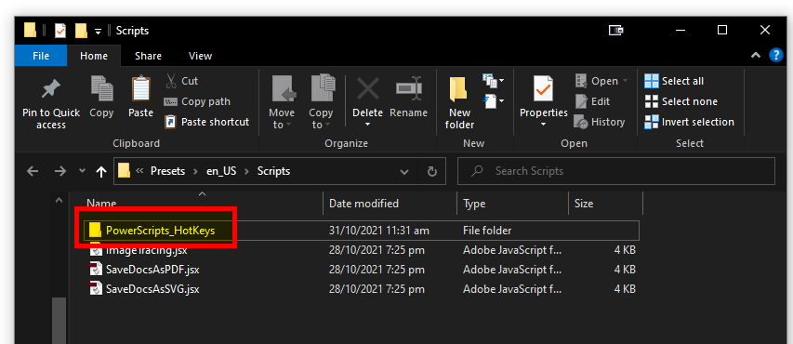Click the Paste clipboard icon
Viewport: 793px width, 344px height.
point(140,89)
